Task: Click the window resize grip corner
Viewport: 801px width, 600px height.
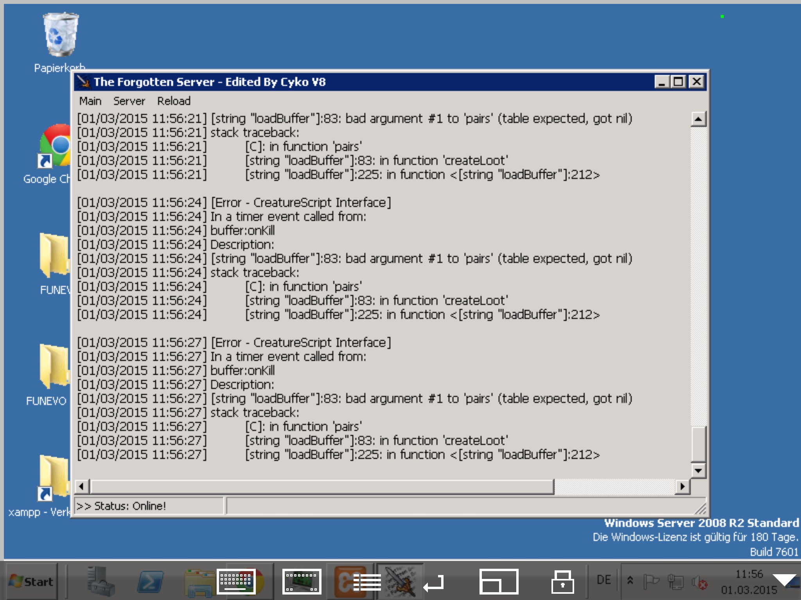Action: tap(700, 508)
